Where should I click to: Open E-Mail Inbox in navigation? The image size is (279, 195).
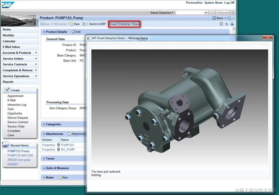(x=11, y=47)
